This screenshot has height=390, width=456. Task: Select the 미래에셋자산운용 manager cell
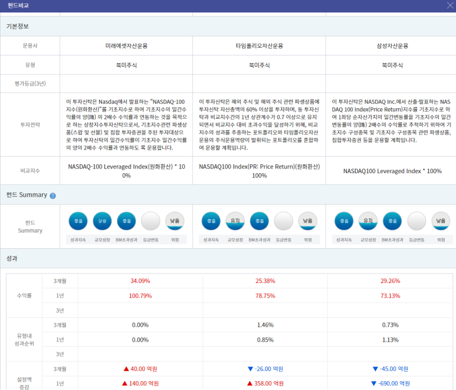pyautogui.click(x=126, y=45)
